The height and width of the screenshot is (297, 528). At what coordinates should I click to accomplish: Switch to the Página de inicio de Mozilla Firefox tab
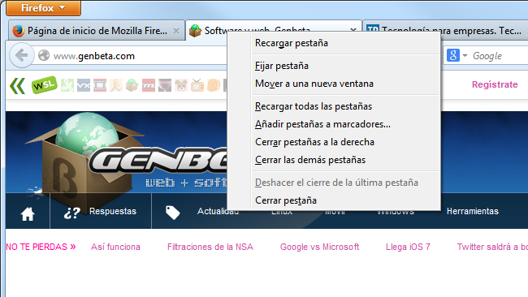click(x=97, y=31)
